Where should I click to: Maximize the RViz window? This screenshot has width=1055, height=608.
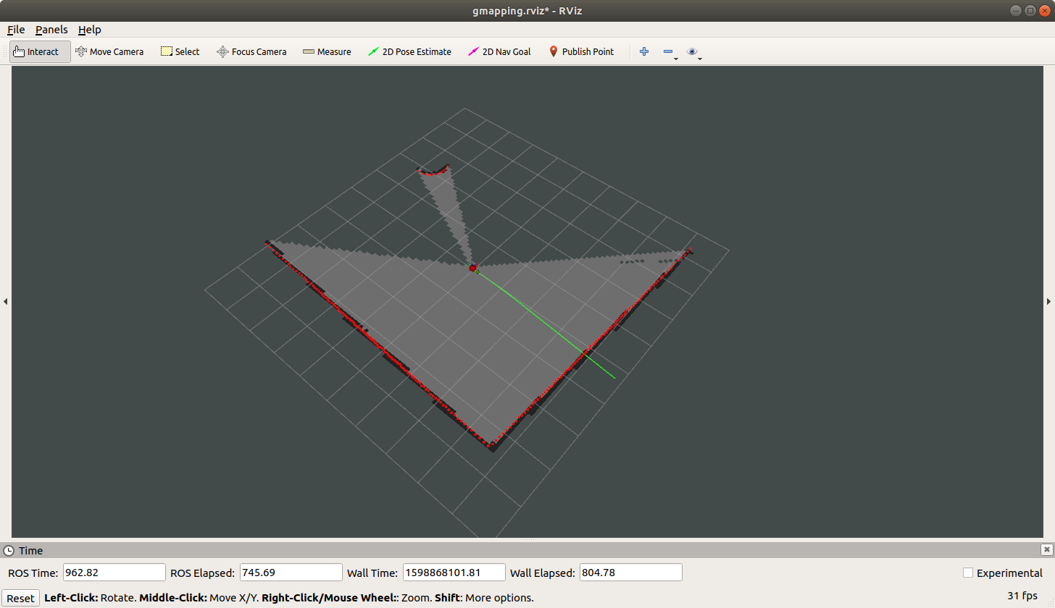1030,10
